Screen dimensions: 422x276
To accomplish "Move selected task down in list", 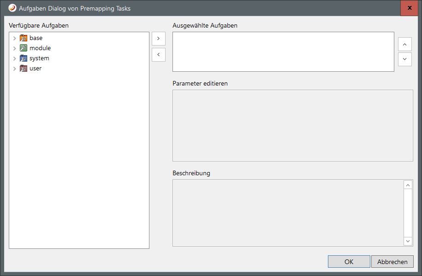I will [x=404, y=59].
